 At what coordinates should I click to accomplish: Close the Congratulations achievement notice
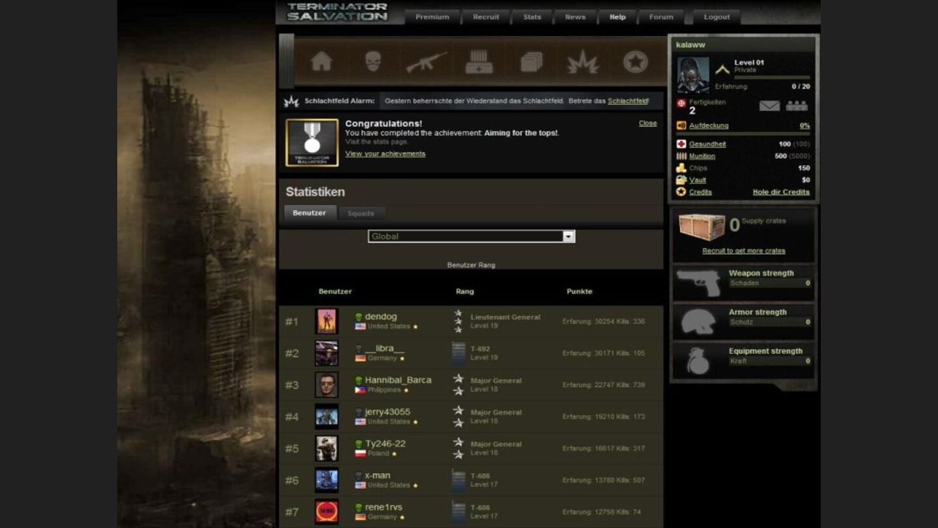point(647,123)
